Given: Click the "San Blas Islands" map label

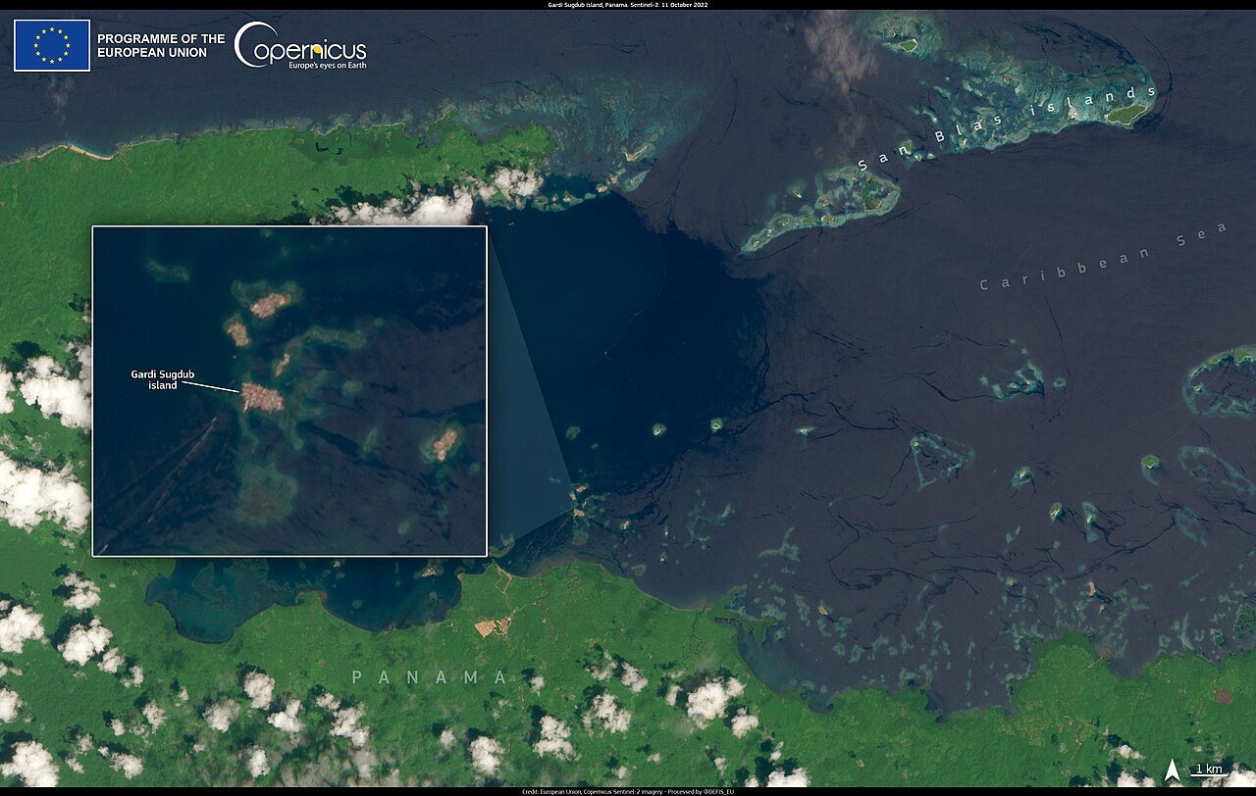Looking at the screenshot, I should [1007, 128].
